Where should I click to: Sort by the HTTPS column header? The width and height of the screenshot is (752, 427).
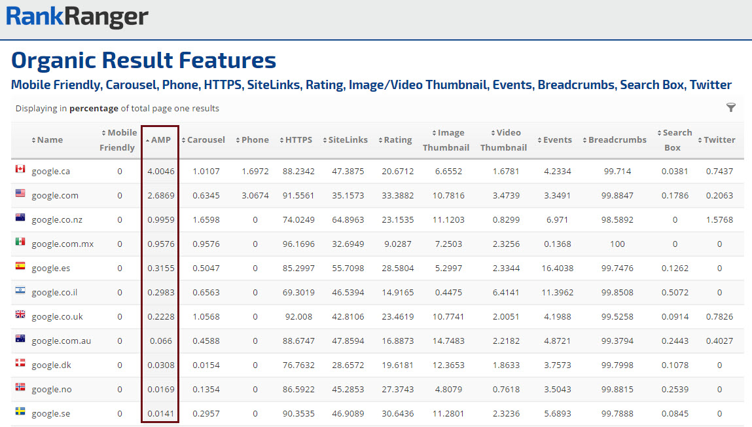point(298,140)
